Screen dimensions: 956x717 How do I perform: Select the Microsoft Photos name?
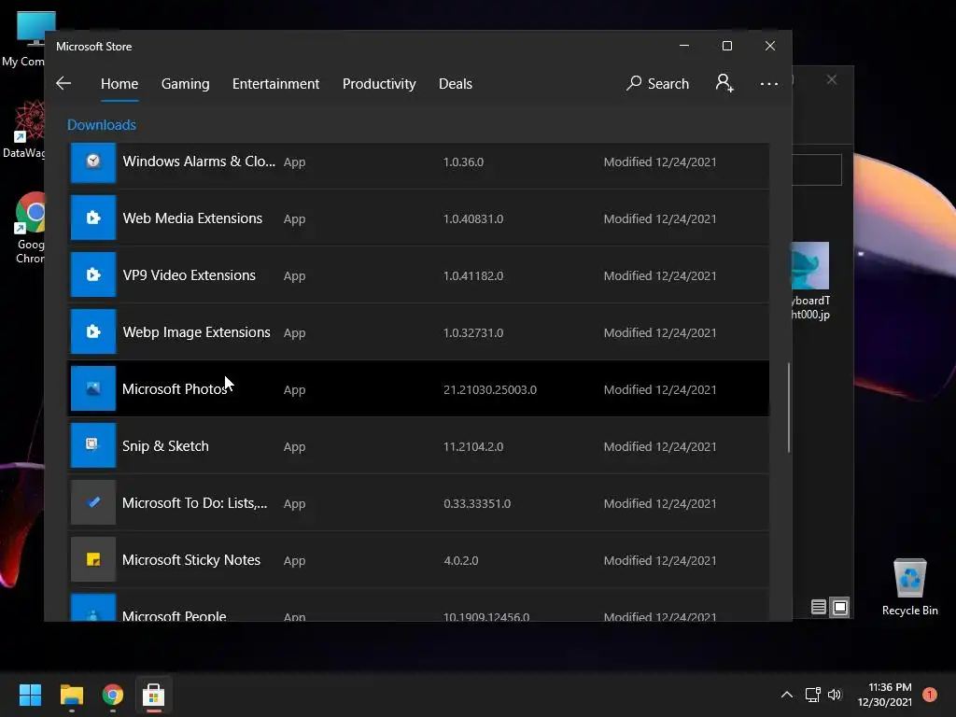(175, 389)
